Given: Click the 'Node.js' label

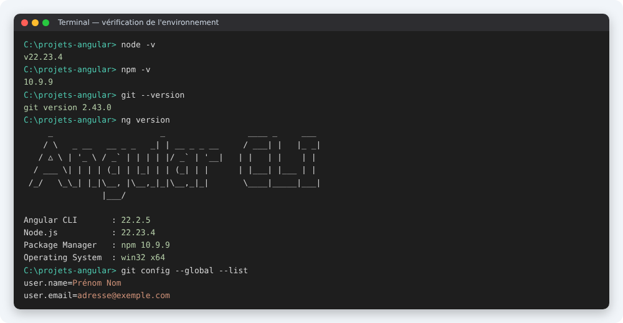Looking at the screenshot, I should (40, 233).
